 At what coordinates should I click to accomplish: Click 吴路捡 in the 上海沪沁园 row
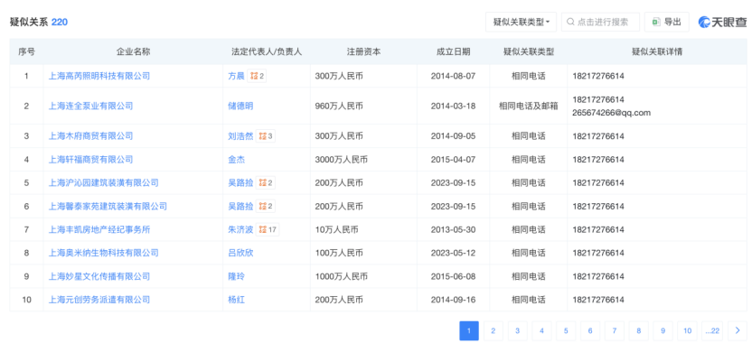point(240,182)
